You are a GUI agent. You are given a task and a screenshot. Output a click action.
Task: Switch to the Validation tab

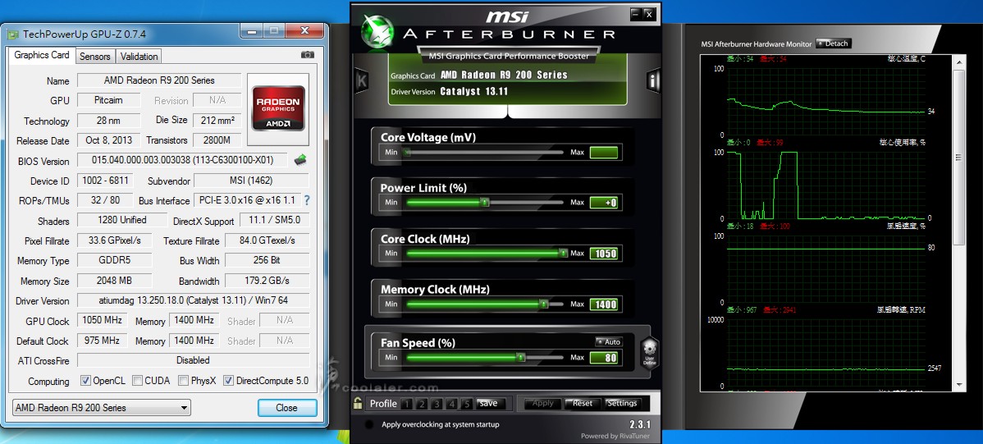click(139, 57)
